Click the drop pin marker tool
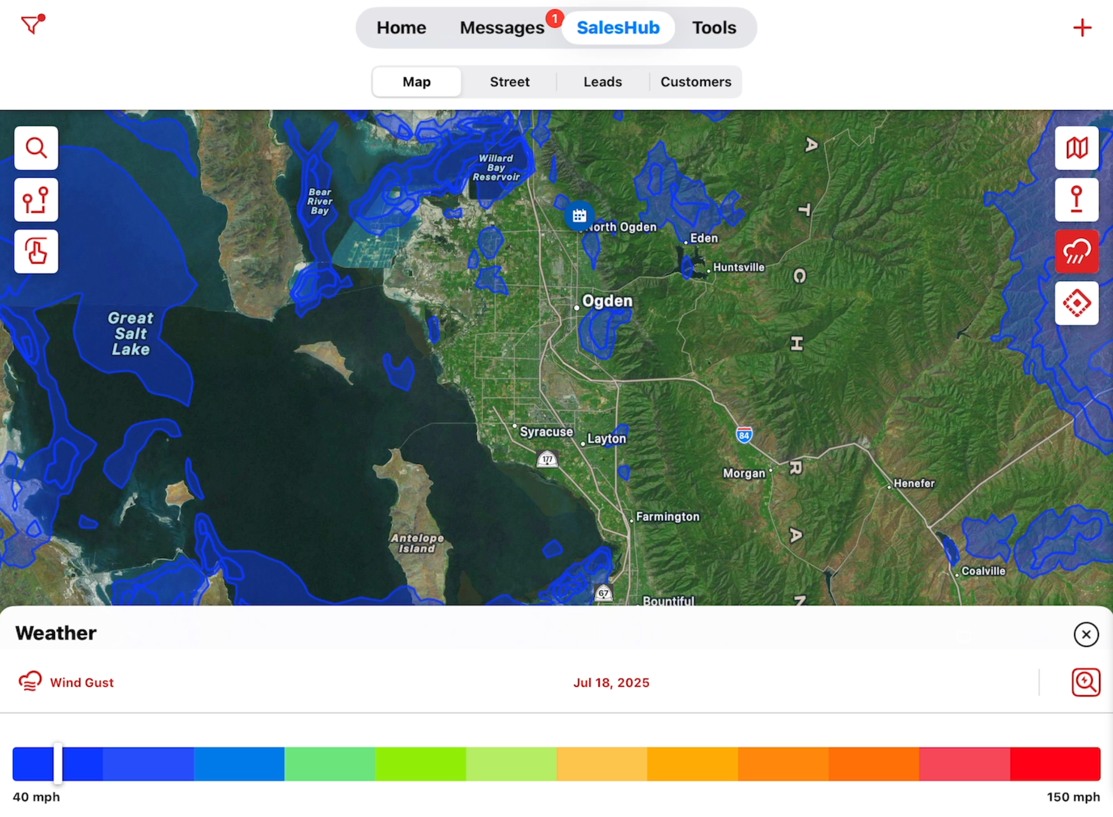This screenshot has height=817, width=1113. coord(1077,200)
